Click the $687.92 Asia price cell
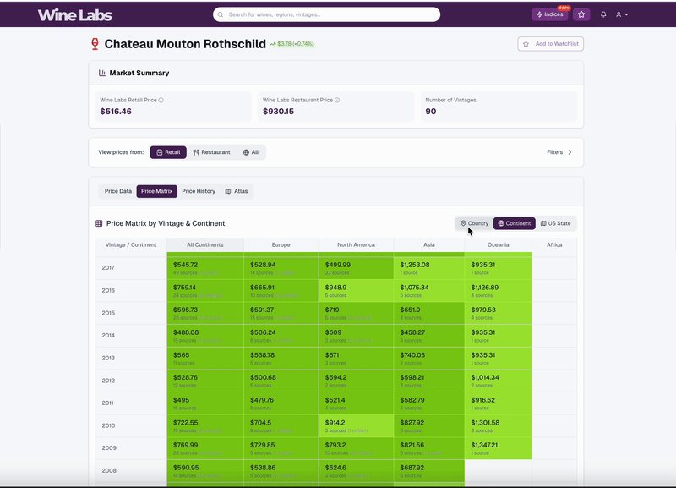Screen dimensions: 676x488 [x=429, y=471]
